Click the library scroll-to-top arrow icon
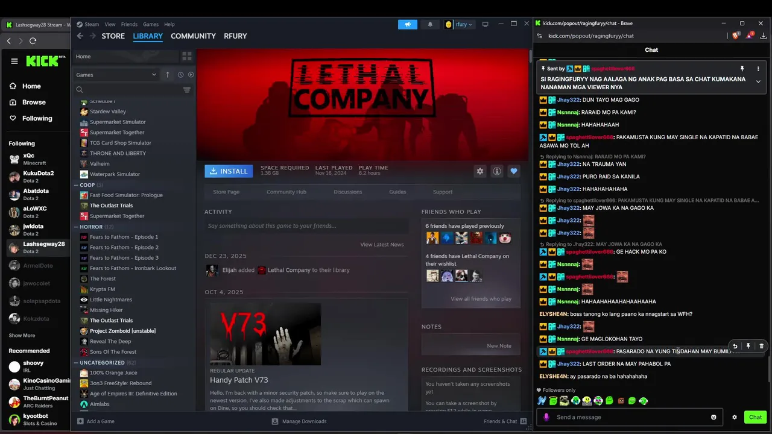The height and width of the screenshot is (434, 772). pos(168,75)
